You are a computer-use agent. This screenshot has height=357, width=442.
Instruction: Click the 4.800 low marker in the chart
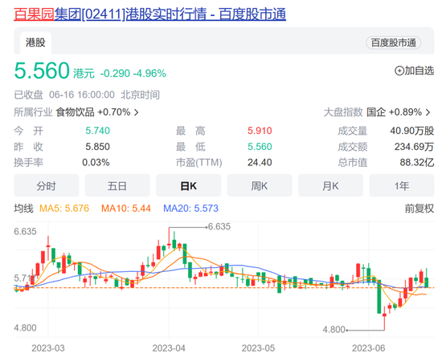point(334,330)
